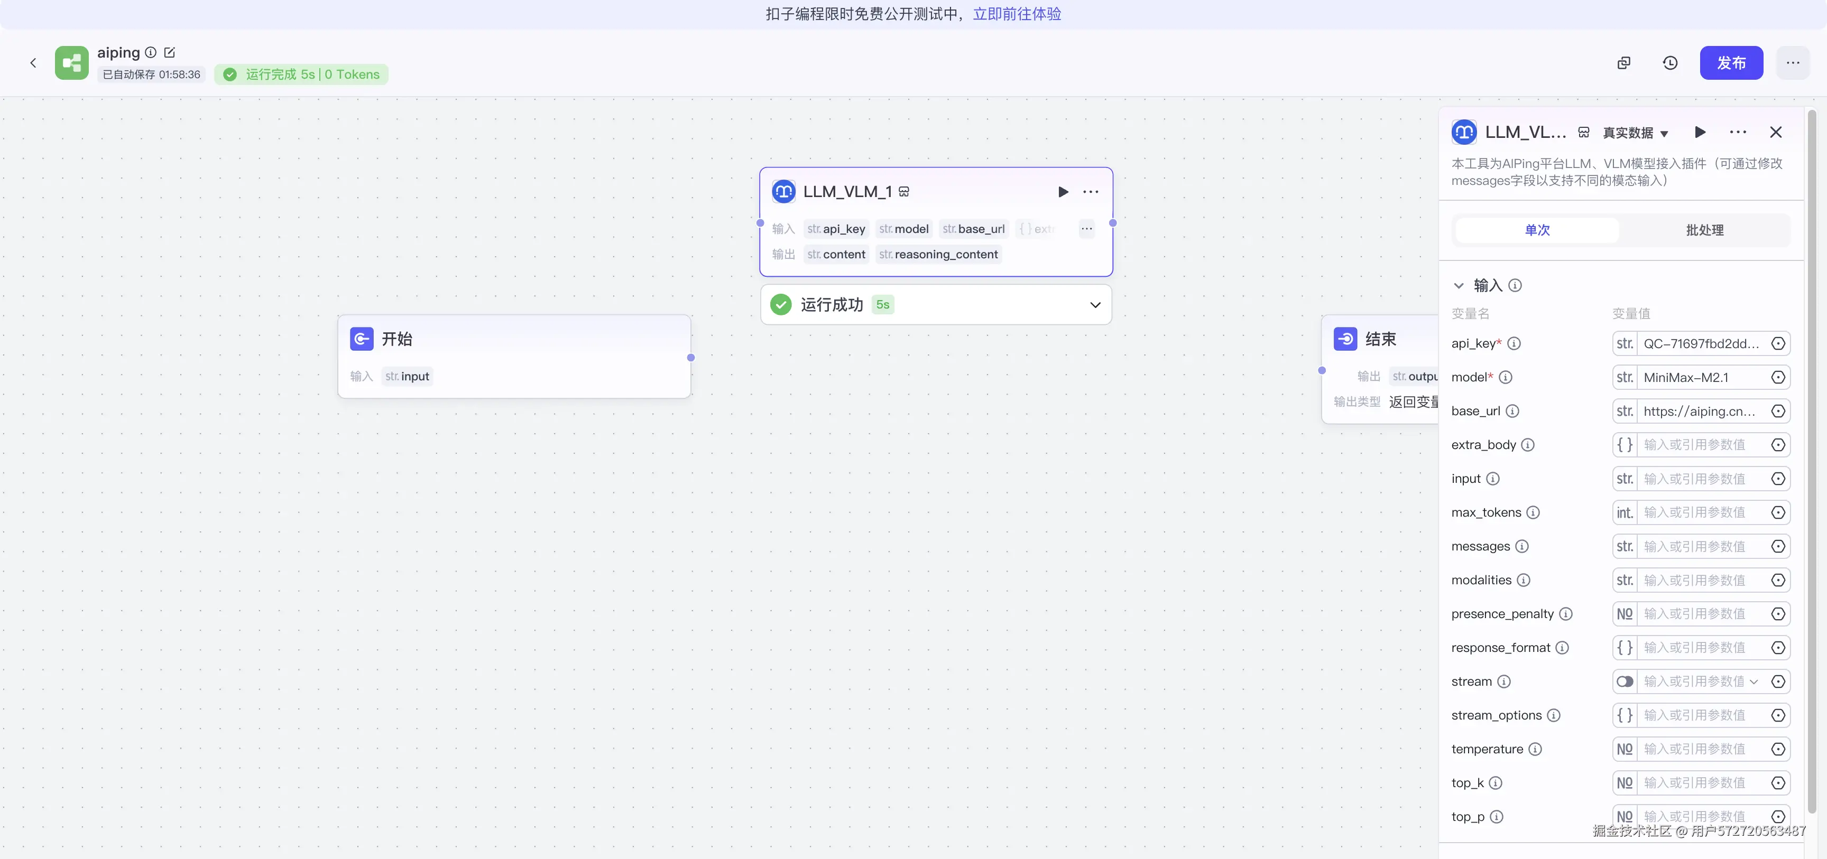Click the side panel vertical scrollbar

[x=1811, y=461]
